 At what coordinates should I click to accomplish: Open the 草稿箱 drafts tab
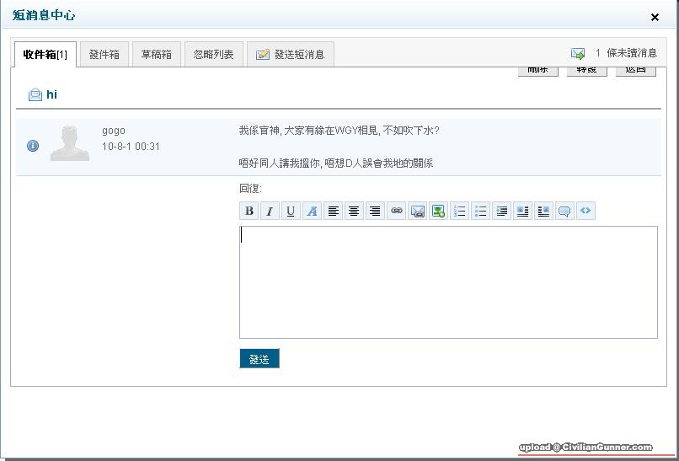(x=156, y=55)
